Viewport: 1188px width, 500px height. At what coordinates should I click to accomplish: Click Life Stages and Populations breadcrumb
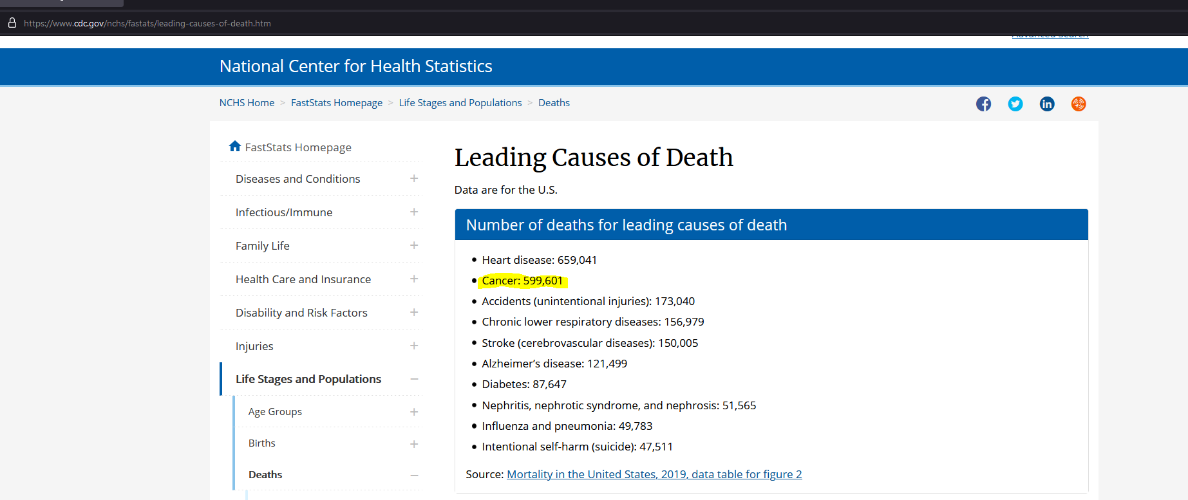(460, 103)
